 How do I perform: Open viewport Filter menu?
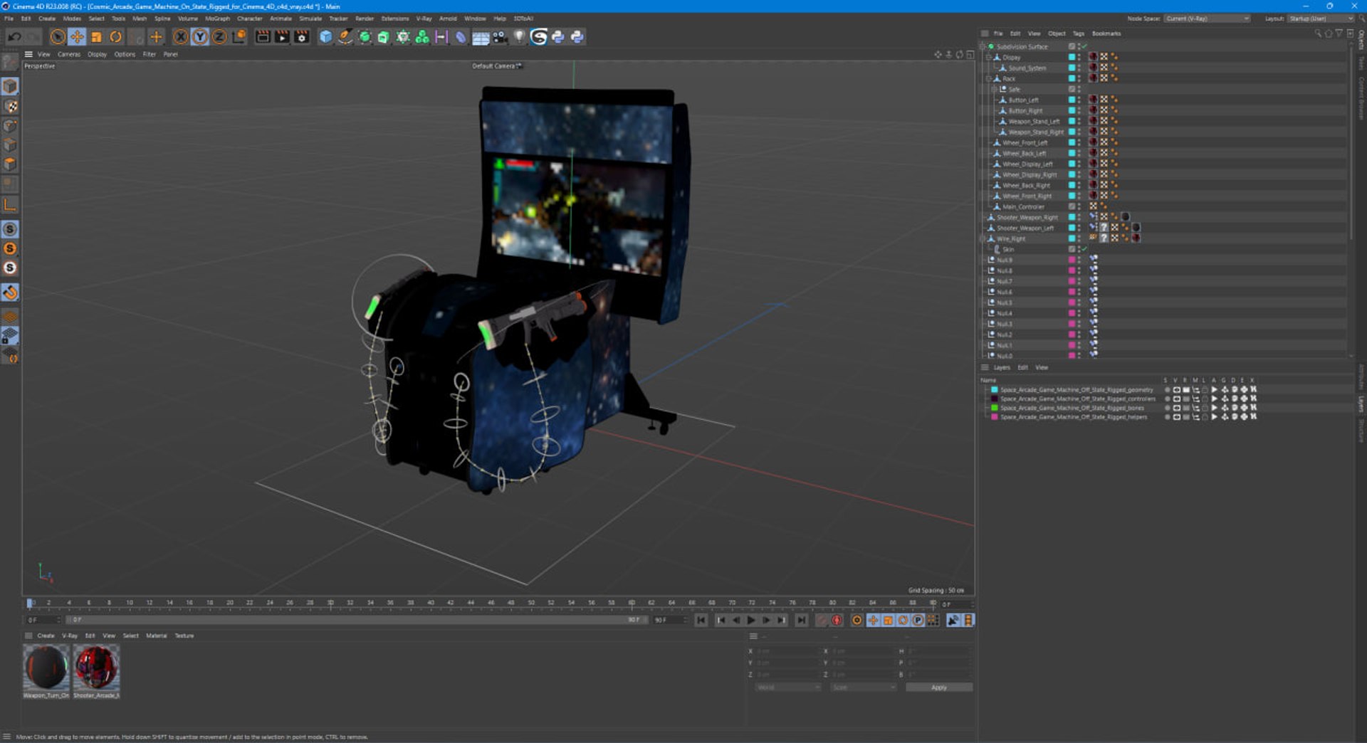pos(149,54)
